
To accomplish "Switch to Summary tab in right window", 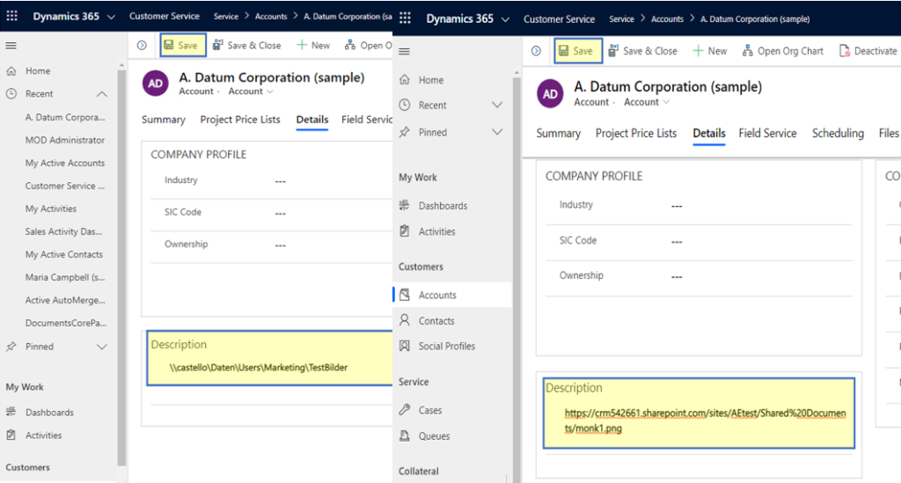I will [559, 133].
